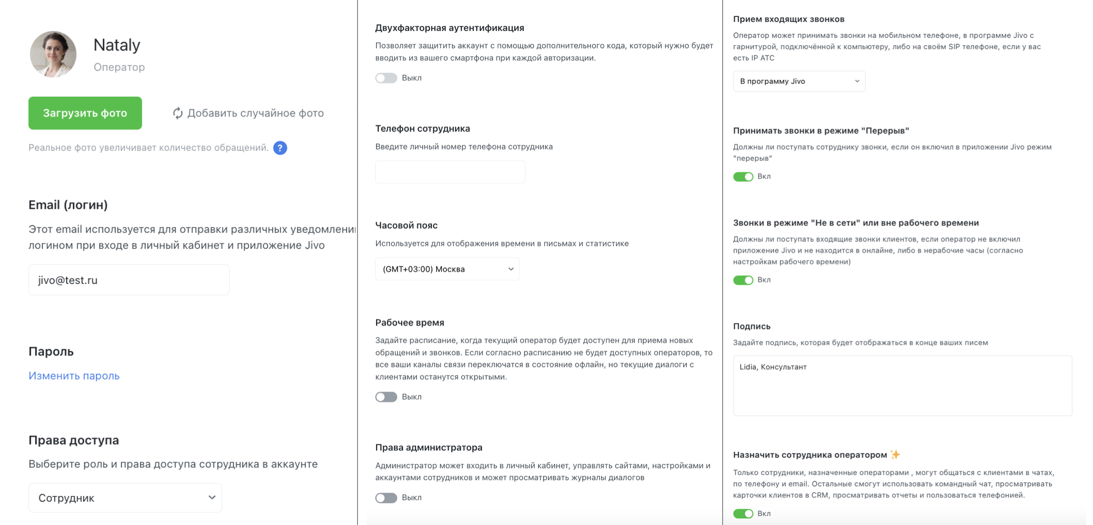The width and height of the screenshot is (1093, 525).
Task: Click the email input field jivo@test.ru
Action: pos(129,279)
